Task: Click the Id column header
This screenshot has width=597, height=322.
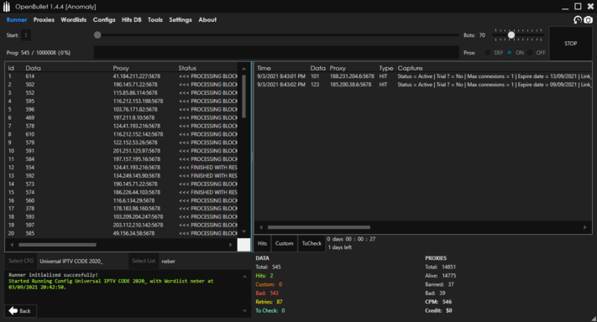Action: pyautogui.click(x=11, y=68)
